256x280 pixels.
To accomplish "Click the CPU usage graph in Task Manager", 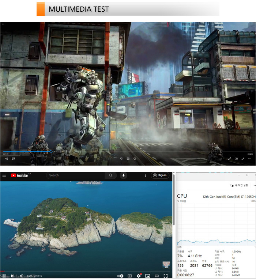I will point(216,224).
